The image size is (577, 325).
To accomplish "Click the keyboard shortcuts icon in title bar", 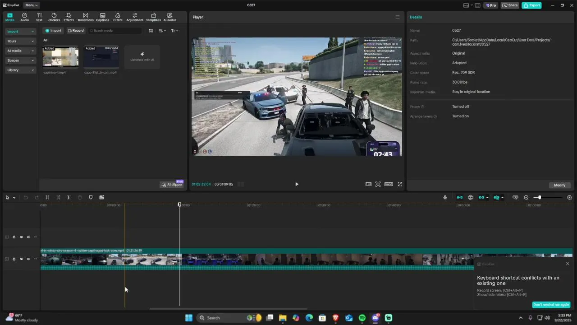I will [x=477, y=5].
